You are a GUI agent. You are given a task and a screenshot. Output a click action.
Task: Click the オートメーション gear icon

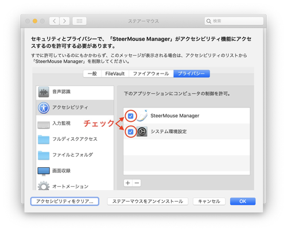coord(44,186)
